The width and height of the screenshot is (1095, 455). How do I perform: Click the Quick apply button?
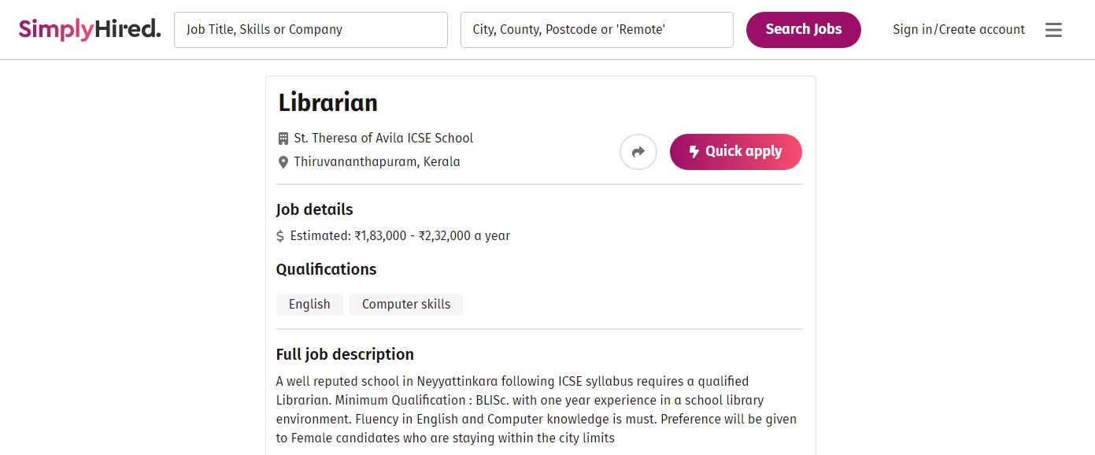pos(736,152)
